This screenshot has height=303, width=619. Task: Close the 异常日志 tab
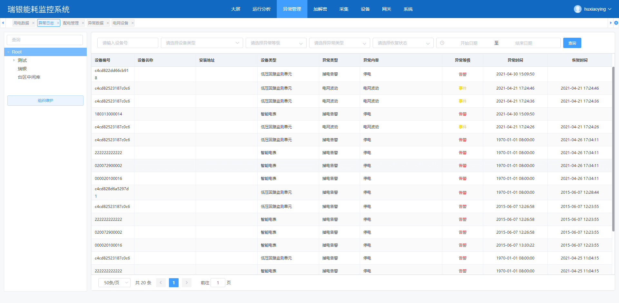(58, 23)
